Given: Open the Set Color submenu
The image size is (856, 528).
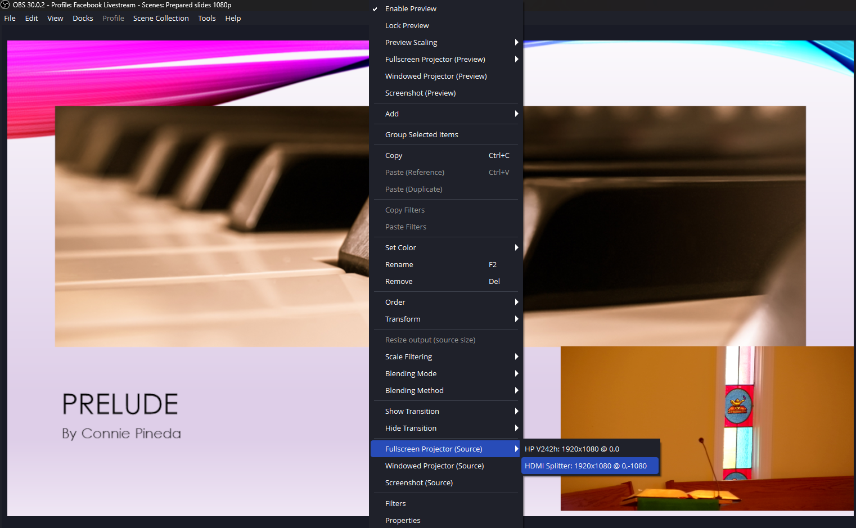Looking at the screenshot, I should pos(400,247).
